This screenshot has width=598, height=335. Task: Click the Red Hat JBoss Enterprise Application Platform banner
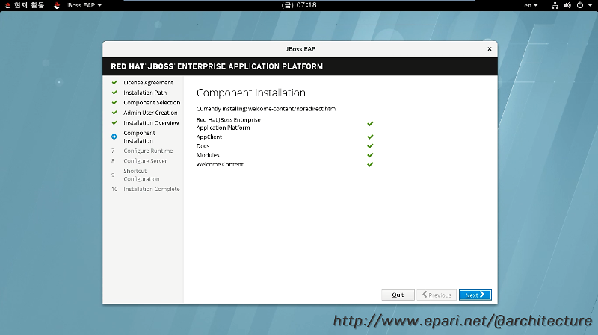tap(300, 66)
